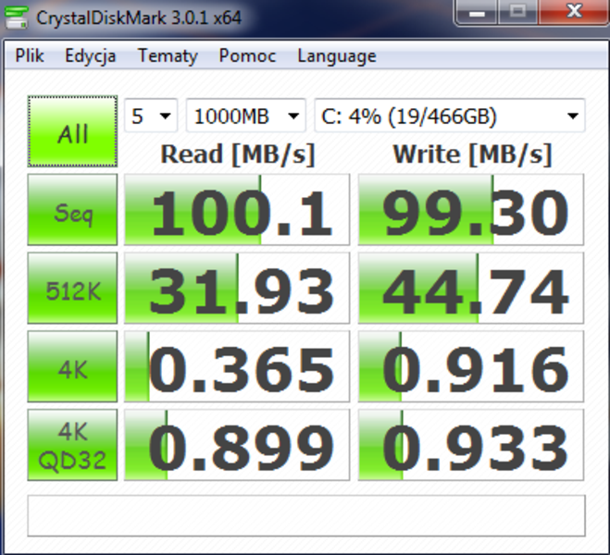Minimize the CrystalDiskMark window
This screenshot has height=555, width=610.
[x=477, y=12]
